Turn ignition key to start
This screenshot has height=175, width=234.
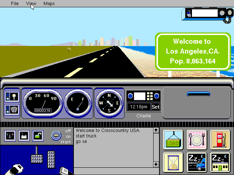pyautogui.click(x=65, y=142)
